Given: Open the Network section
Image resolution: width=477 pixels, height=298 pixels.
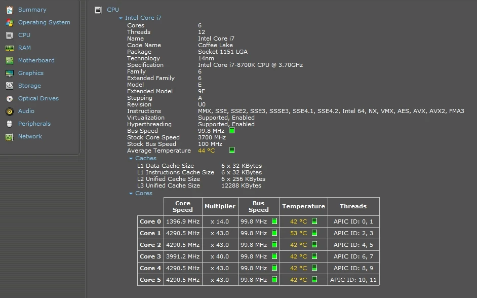Looking at the screenshot, I should pyautogui.click(x=30, y=136).
